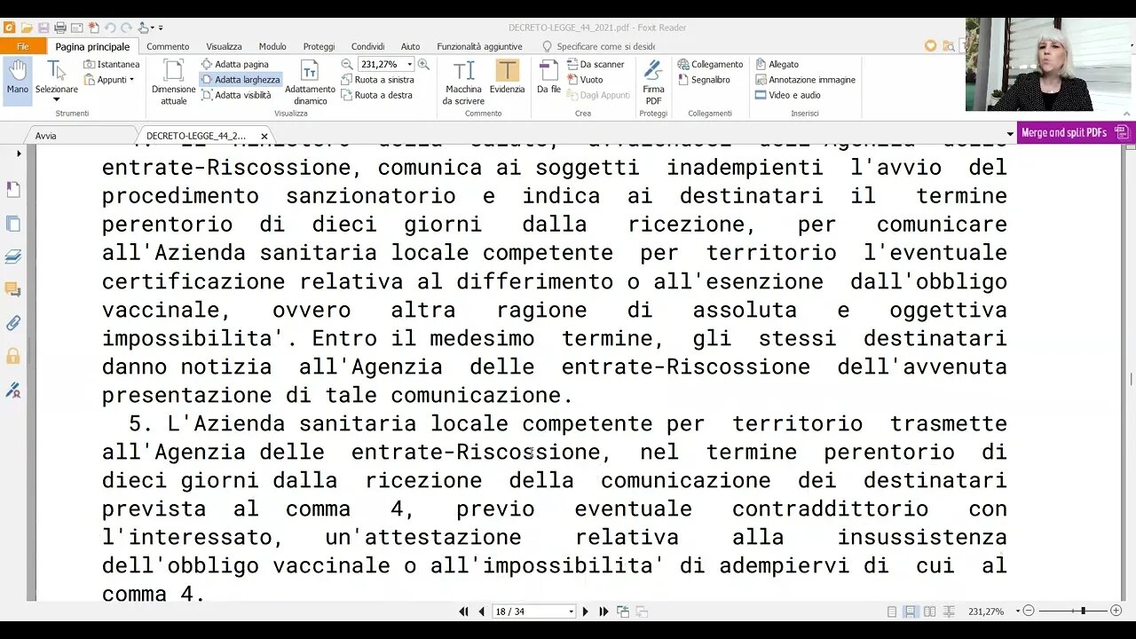Image resolution: width=1136 pixels, height=639 pixels.
Task: Open the side panel bookmarks icon
Action: point(13,189)
